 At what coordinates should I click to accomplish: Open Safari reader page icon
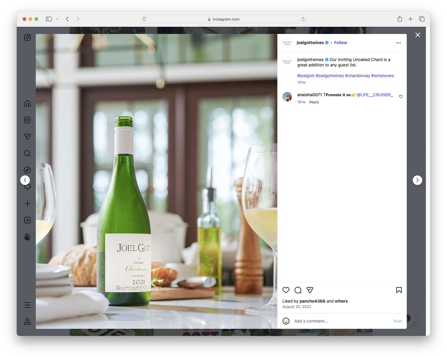144,19
